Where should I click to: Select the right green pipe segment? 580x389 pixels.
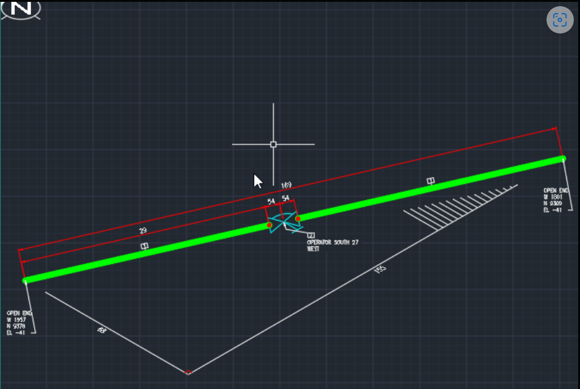tap(431, 188)
